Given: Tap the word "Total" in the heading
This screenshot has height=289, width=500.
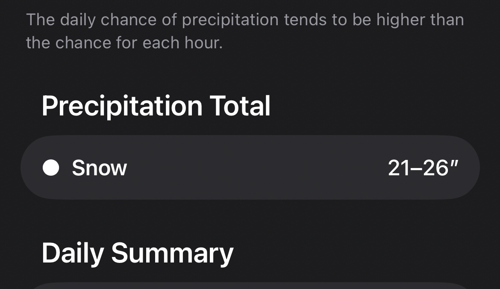Looking at the screenshot, I should (x=240, y=106).
